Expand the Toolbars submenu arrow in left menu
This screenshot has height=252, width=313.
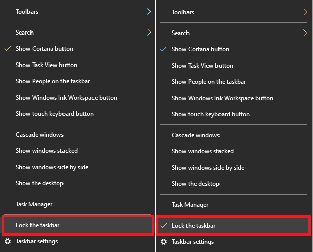[x=149, y=11]
